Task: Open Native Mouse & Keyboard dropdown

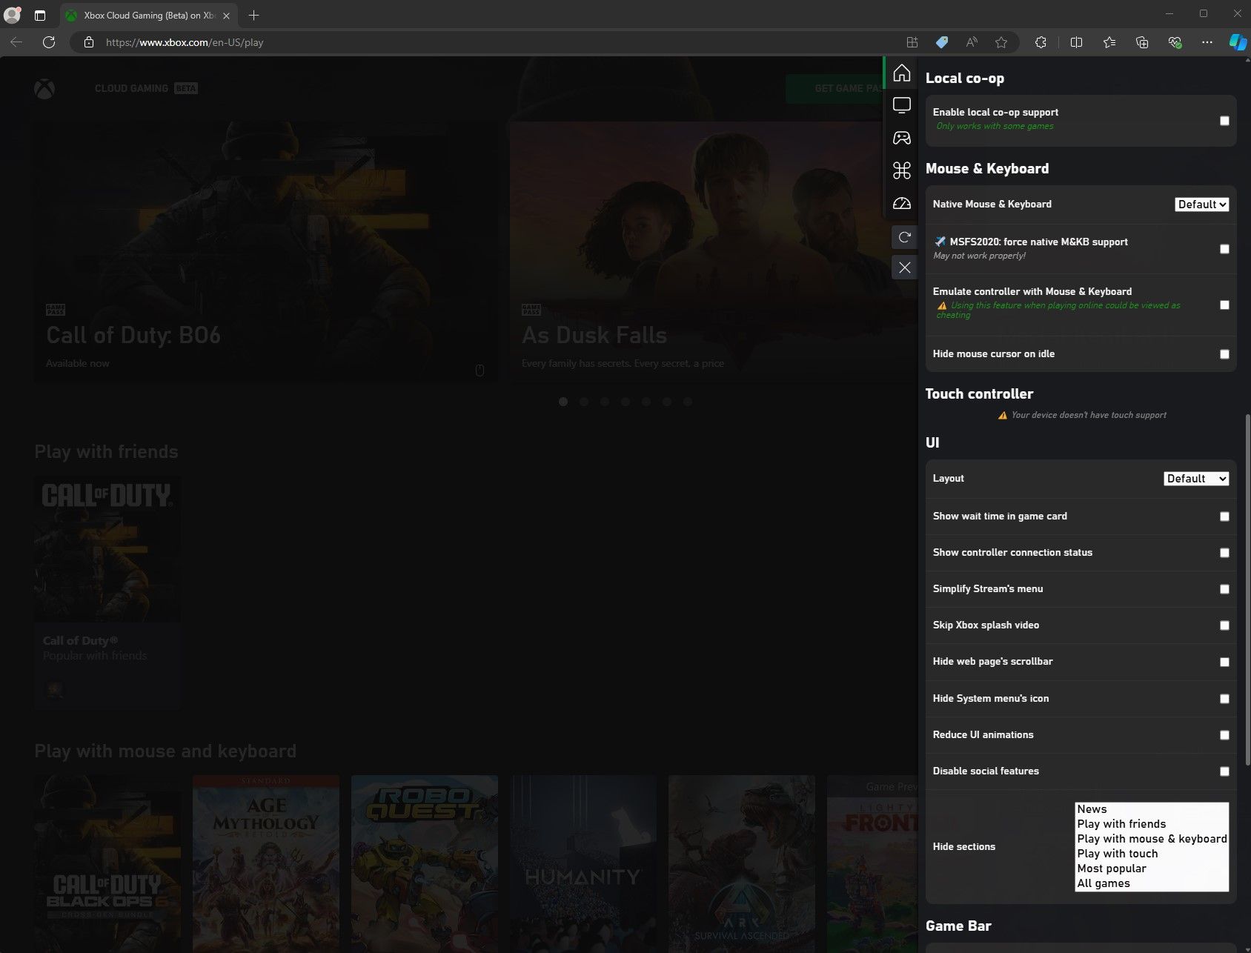Action: 1201,205
